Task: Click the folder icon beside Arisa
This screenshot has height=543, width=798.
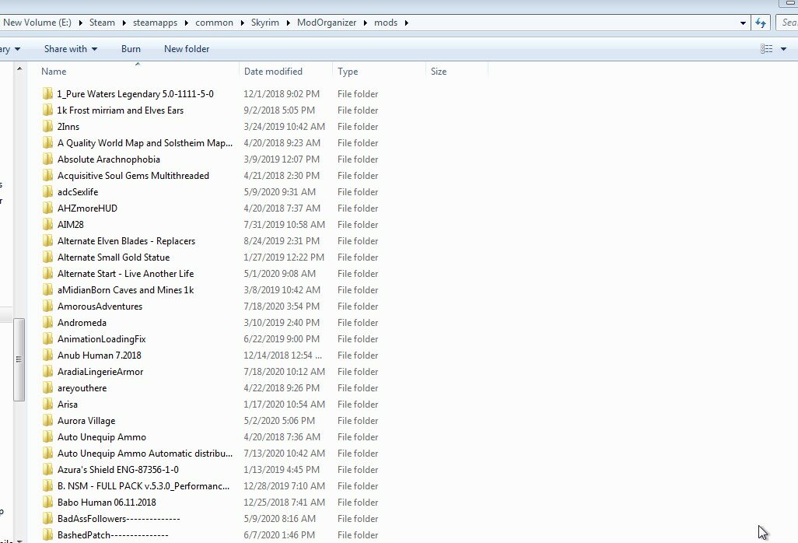Action: [47, 404]
